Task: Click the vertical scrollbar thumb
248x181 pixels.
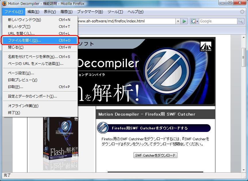Action: pyautogui.click(x=244, y=57)
